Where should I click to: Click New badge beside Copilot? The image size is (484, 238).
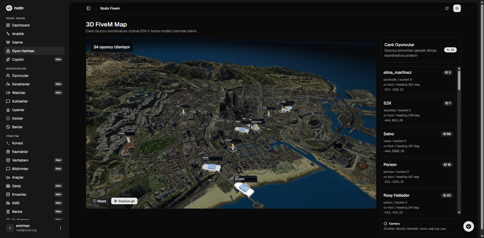pyautogui.click(x=58, y=59)
